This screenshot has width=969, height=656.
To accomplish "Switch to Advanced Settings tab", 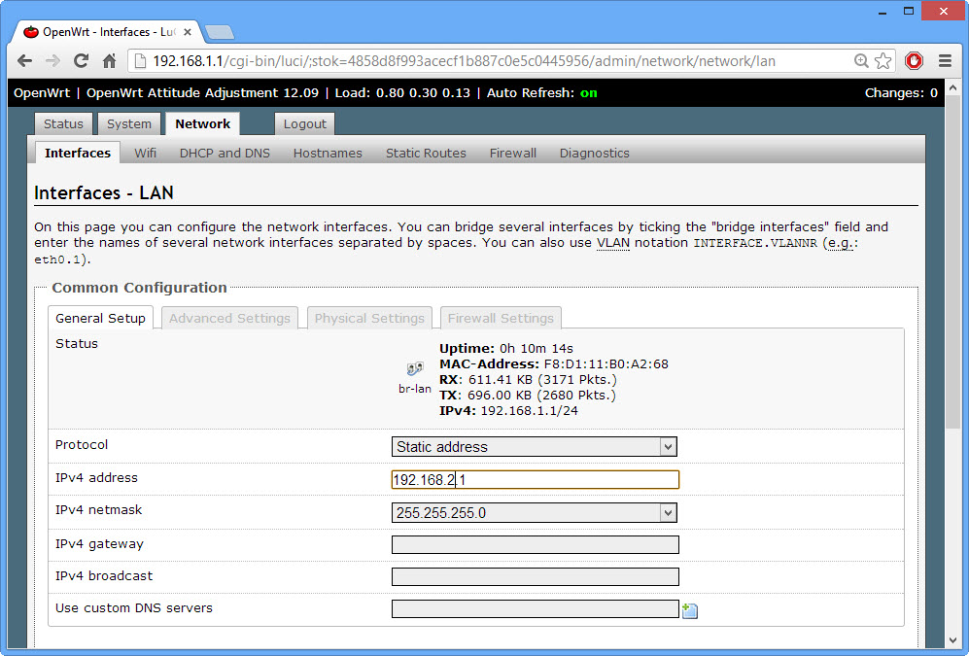I will (230, 318).
